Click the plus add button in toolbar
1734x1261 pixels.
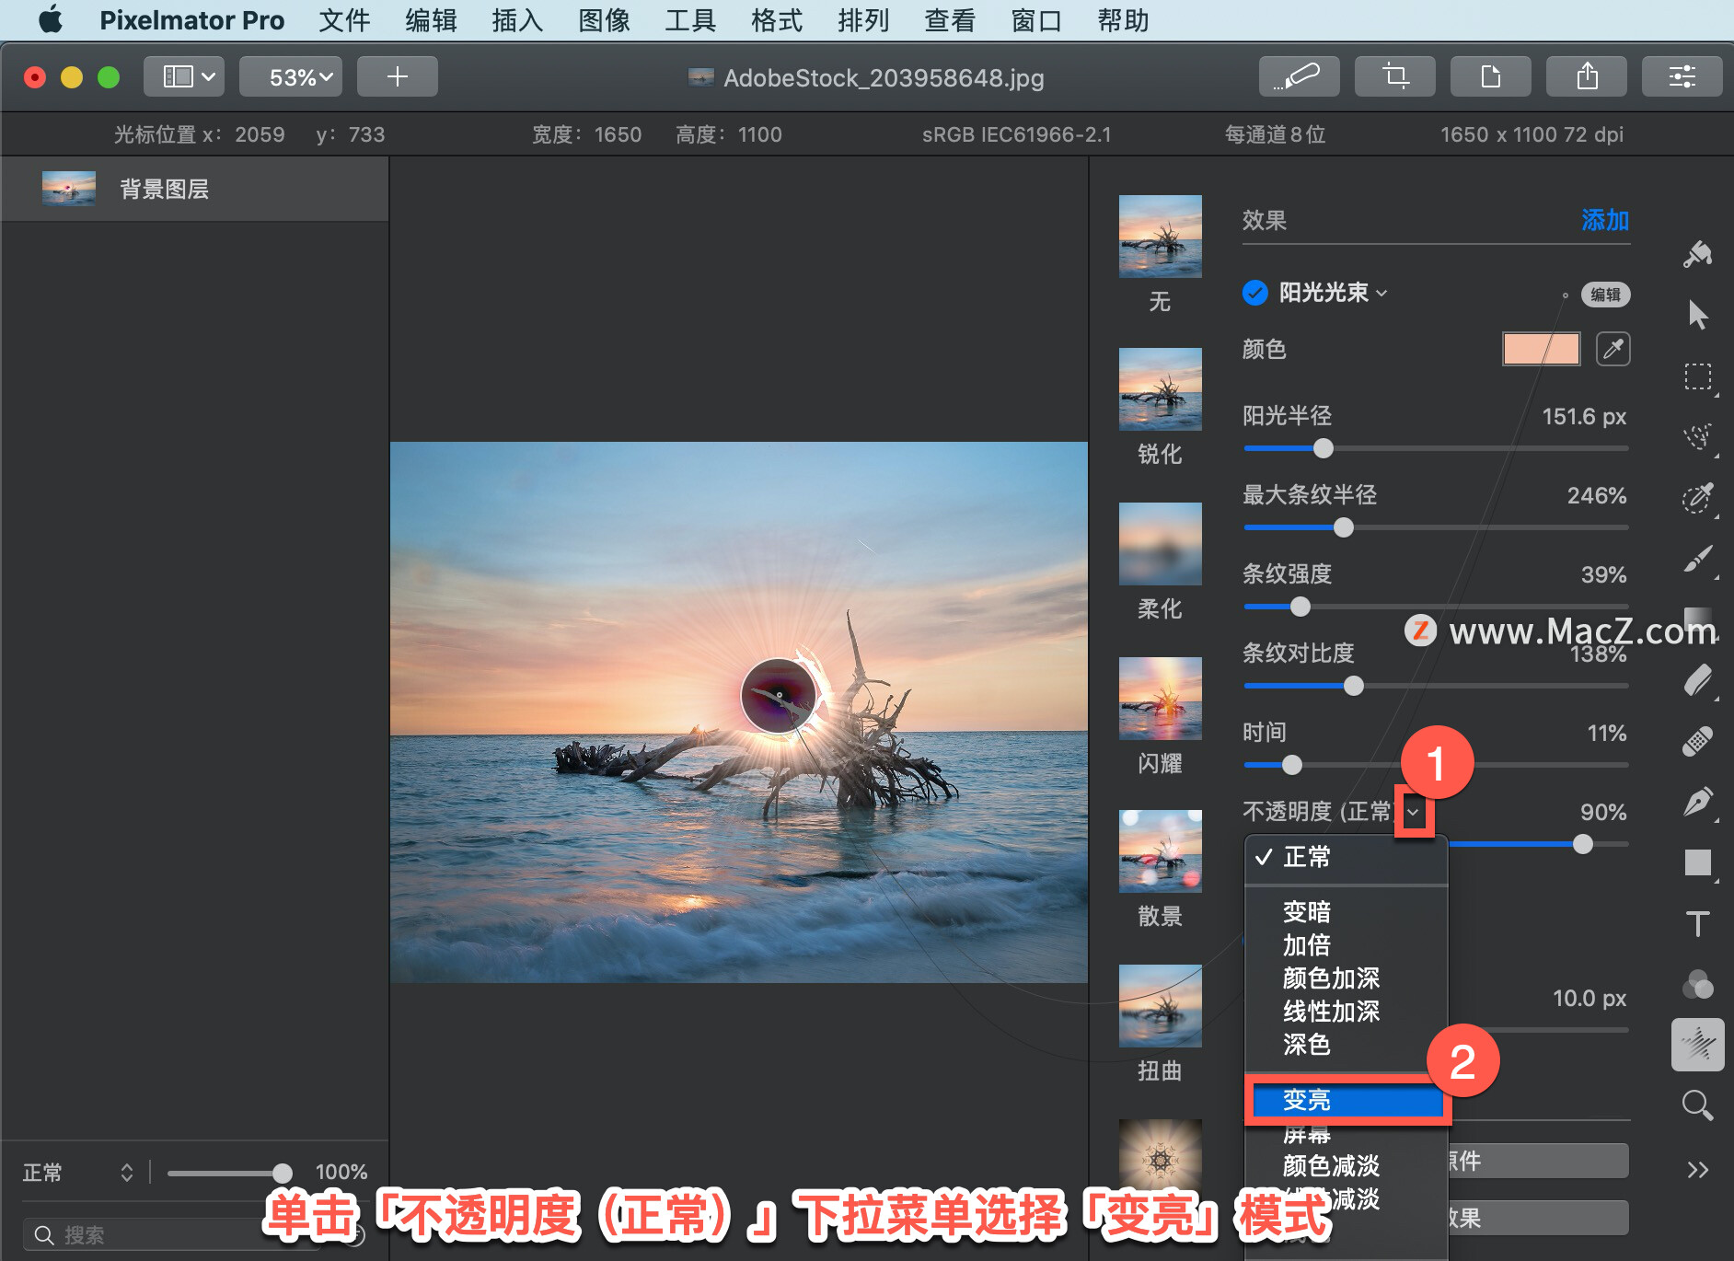[x=398, y=76]
